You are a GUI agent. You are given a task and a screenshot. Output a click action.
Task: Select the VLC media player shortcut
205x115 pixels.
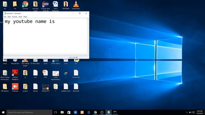25,63
